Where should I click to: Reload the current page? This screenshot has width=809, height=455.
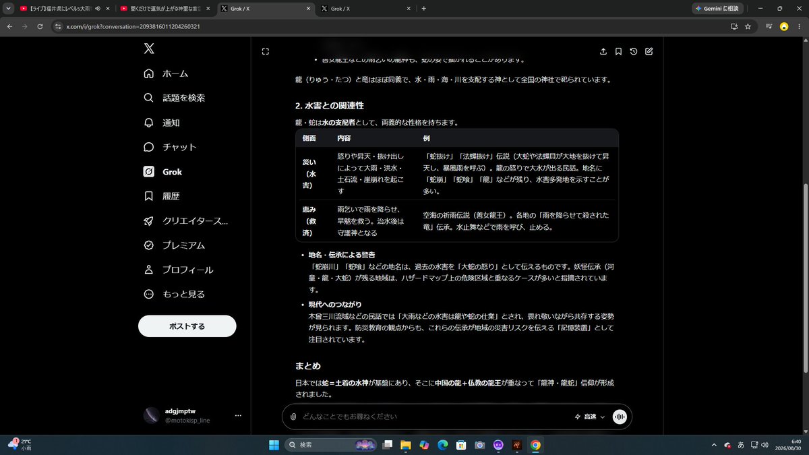(40, 26)
